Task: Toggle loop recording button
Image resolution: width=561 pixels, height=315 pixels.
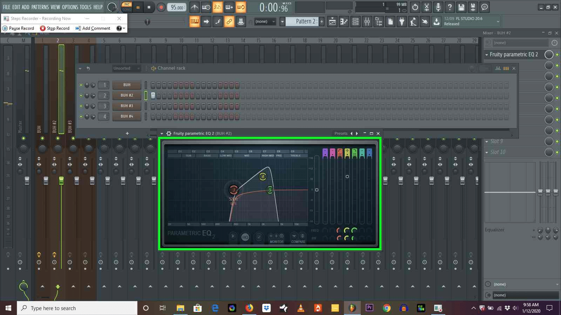Action: [241, 7]
